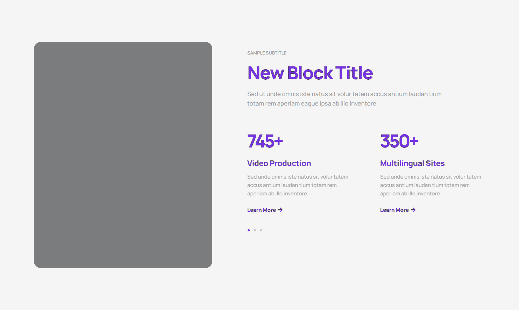Click the SAMPLE SUBTITLE label

pyautogui.click(x=266, y=53)
